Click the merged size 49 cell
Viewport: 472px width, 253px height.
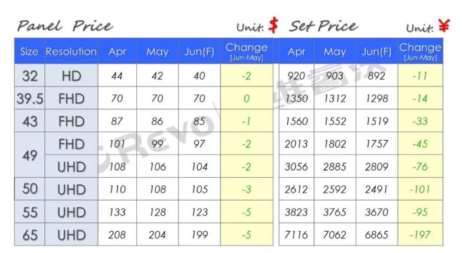(x=29, y=155)
